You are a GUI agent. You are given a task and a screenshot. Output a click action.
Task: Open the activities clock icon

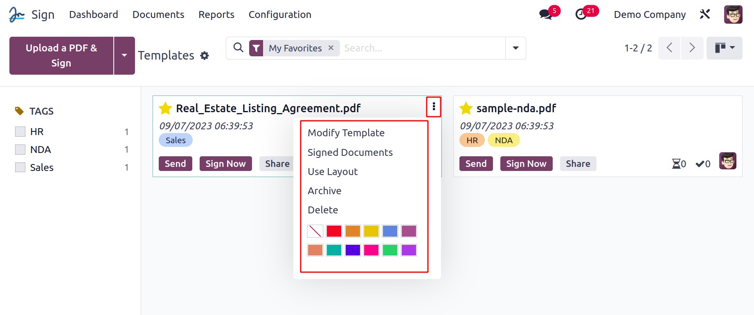click(581, 15)
